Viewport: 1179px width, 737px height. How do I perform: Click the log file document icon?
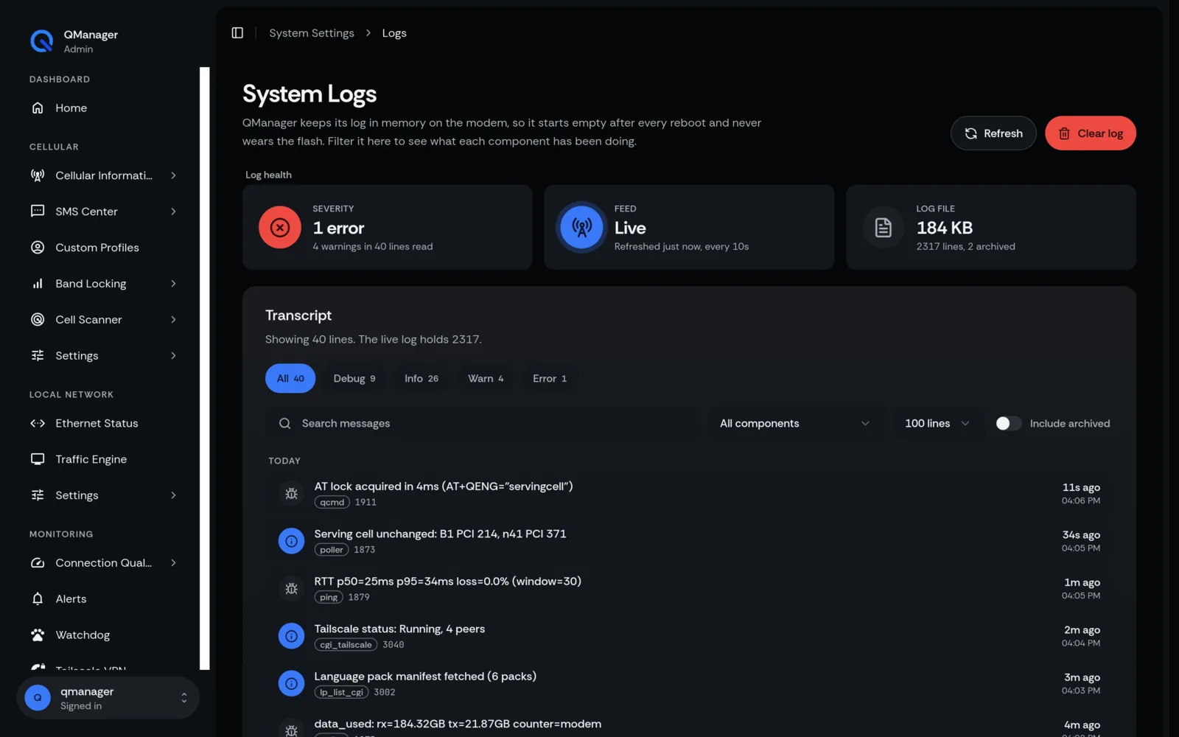point(884,228)
